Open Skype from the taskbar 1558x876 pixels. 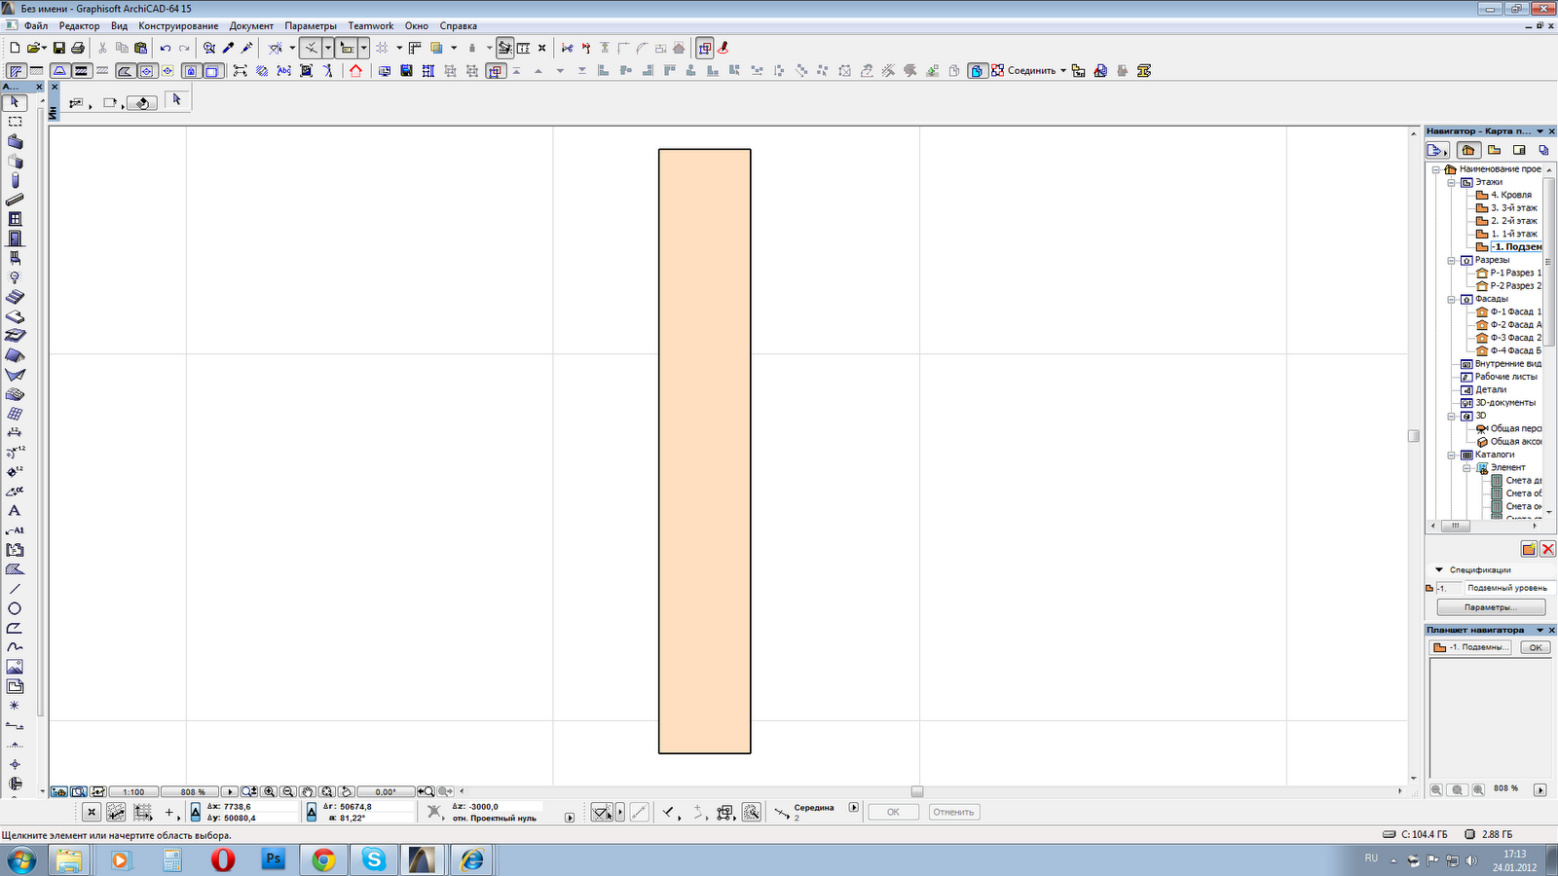[374, 859]
